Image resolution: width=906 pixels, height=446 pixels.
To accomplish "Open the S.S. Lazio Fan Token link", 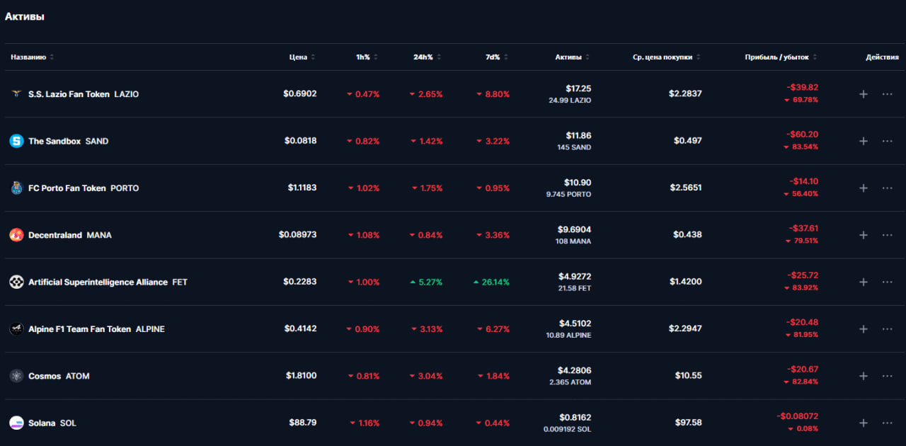I will (84, 93).
